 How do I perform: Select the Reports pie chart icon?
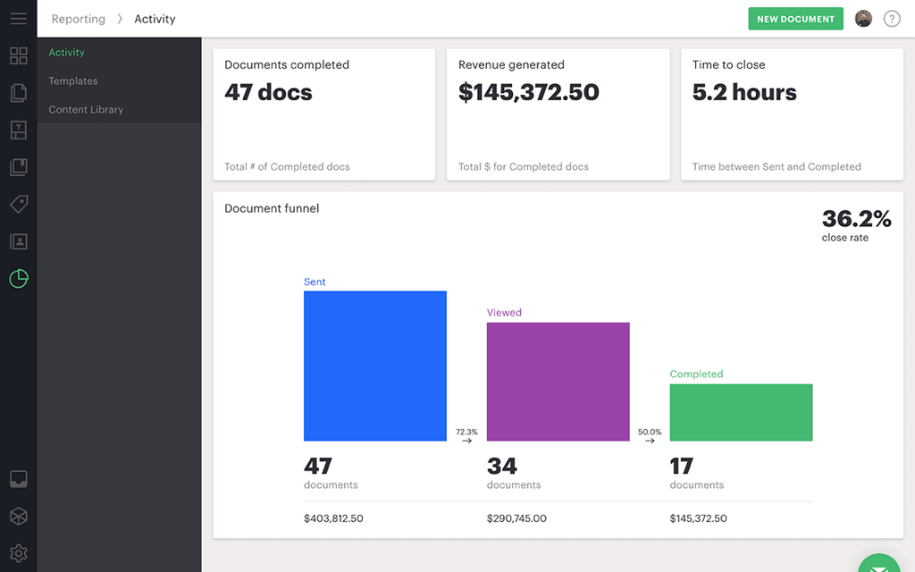point(18,279)
